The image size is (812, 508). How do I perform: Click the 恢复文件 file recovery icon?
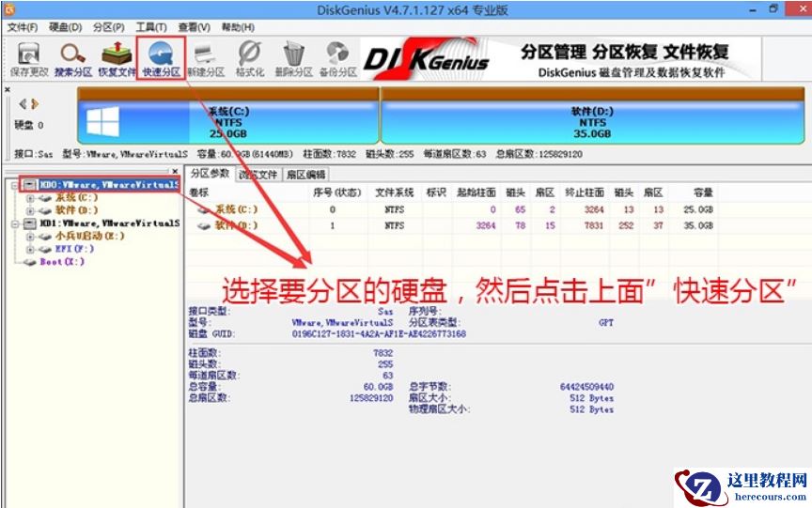pyautogui.click(x=117, y=54)
